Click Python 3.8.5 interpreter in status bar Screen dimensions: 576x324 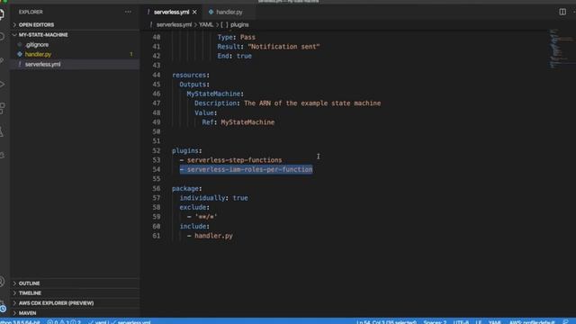pos(20,322)
